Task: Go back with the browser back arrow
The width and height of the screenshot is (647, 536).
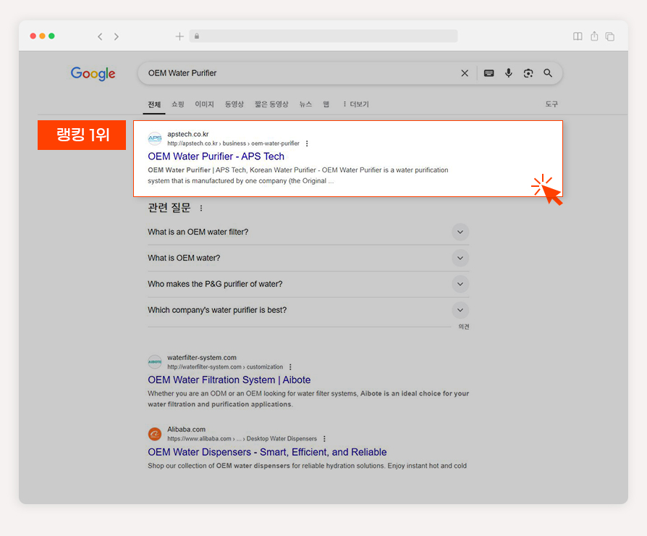Action: (100, 36)
